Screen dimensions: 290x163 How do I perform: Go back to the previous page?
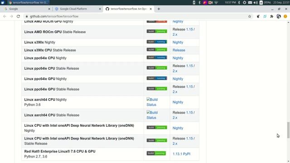click(5, 16)
